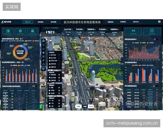Open the 全市 dropdown in ranking statistics
Screen dimensions: 163x130
[x=156, y=39]
